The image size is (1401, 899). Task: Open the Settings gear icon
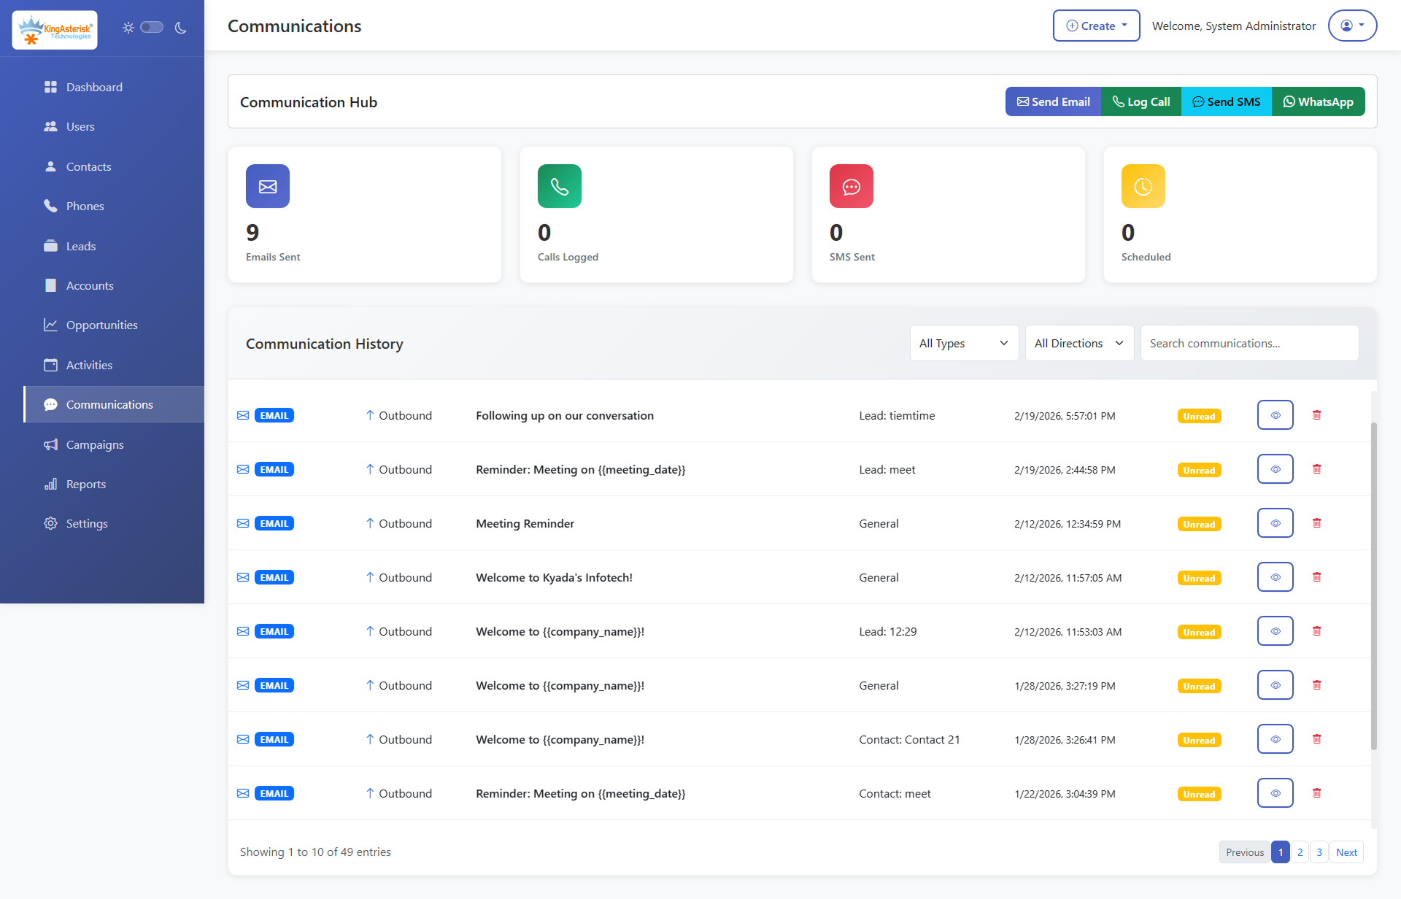point(50,523)
